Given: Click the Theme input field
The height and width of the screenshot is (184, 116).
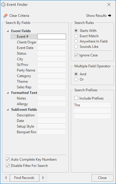Looking at the screenshot, I should (52, 82).
